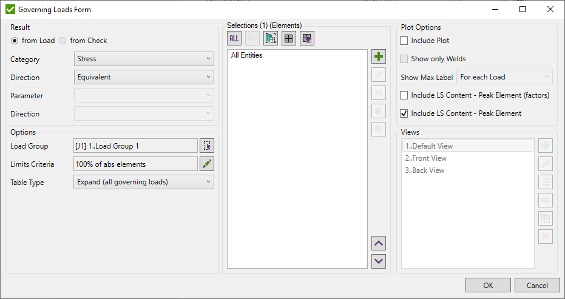Image resolution: width=565 pixels, height=299 pixels.
Task: Move selection up with arrow button
Action: pyautogui.click(x=379, y=244)
